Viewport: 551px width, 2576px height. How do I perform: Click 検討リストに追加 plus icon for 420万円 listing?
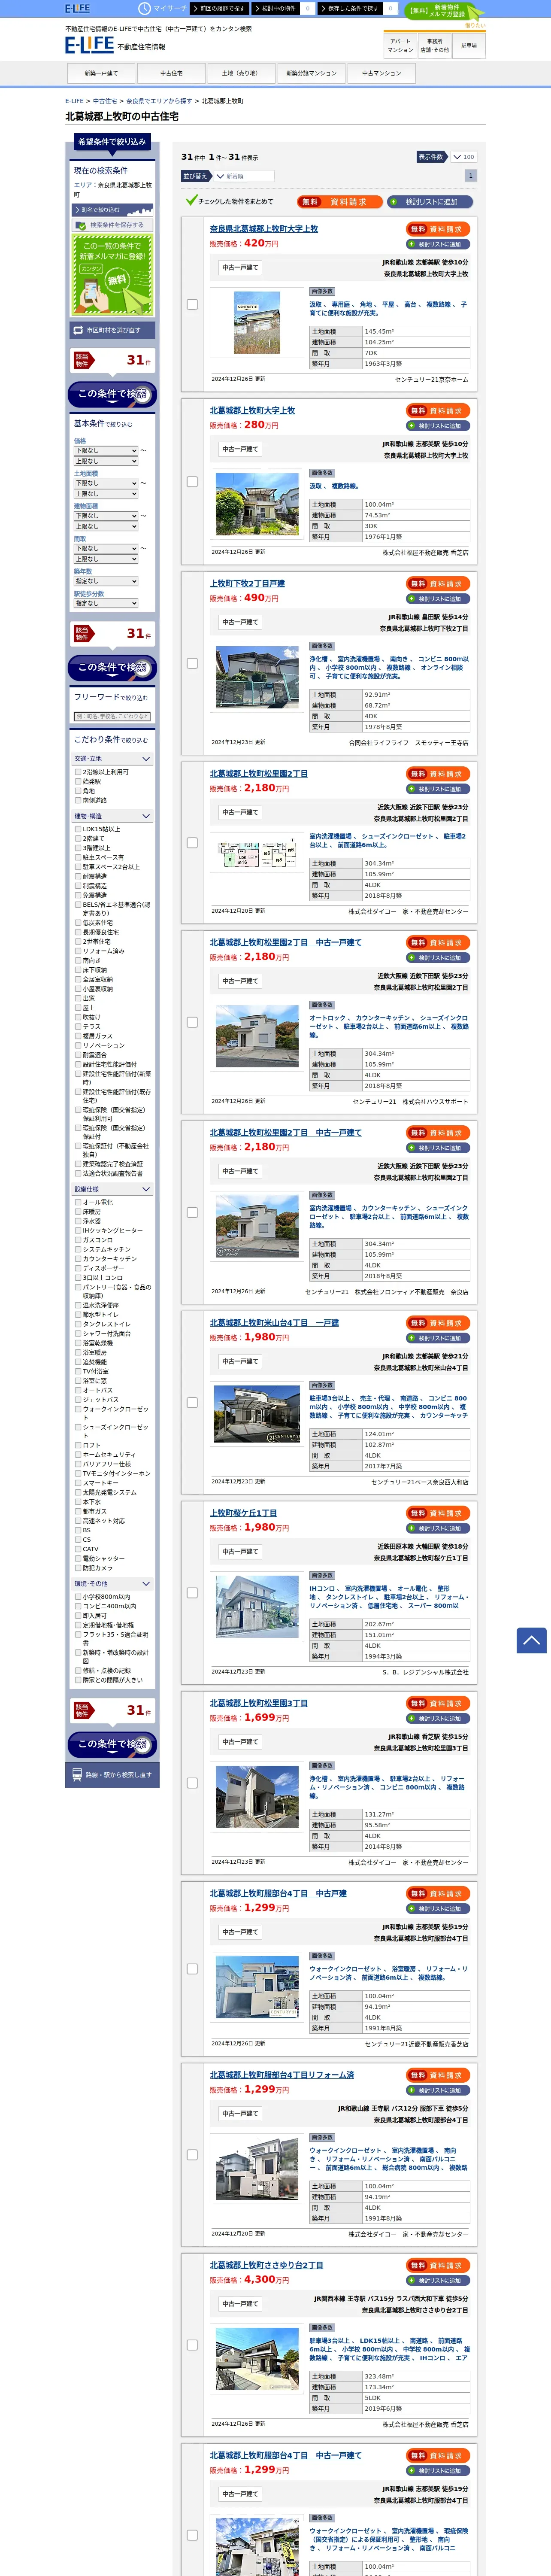tap(438, 244)
